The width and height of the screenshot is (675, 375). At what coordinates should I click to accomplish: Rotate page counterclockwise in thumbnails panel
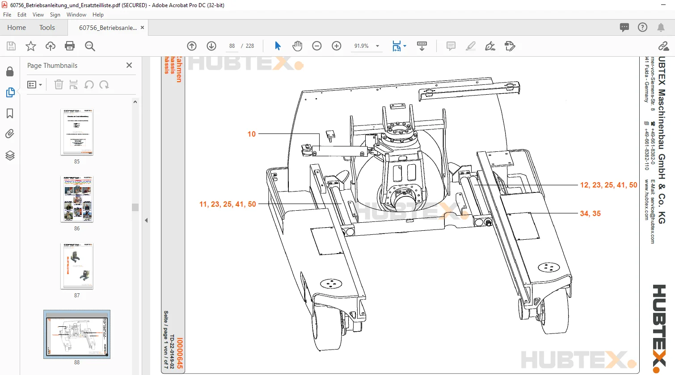(89, 84)
